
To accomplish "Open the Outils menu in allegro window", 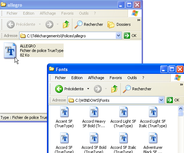I will point(84,13).
